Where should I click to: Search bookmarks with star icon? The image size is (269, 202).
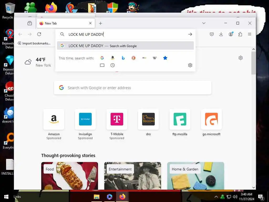click(x=165, y=58)
